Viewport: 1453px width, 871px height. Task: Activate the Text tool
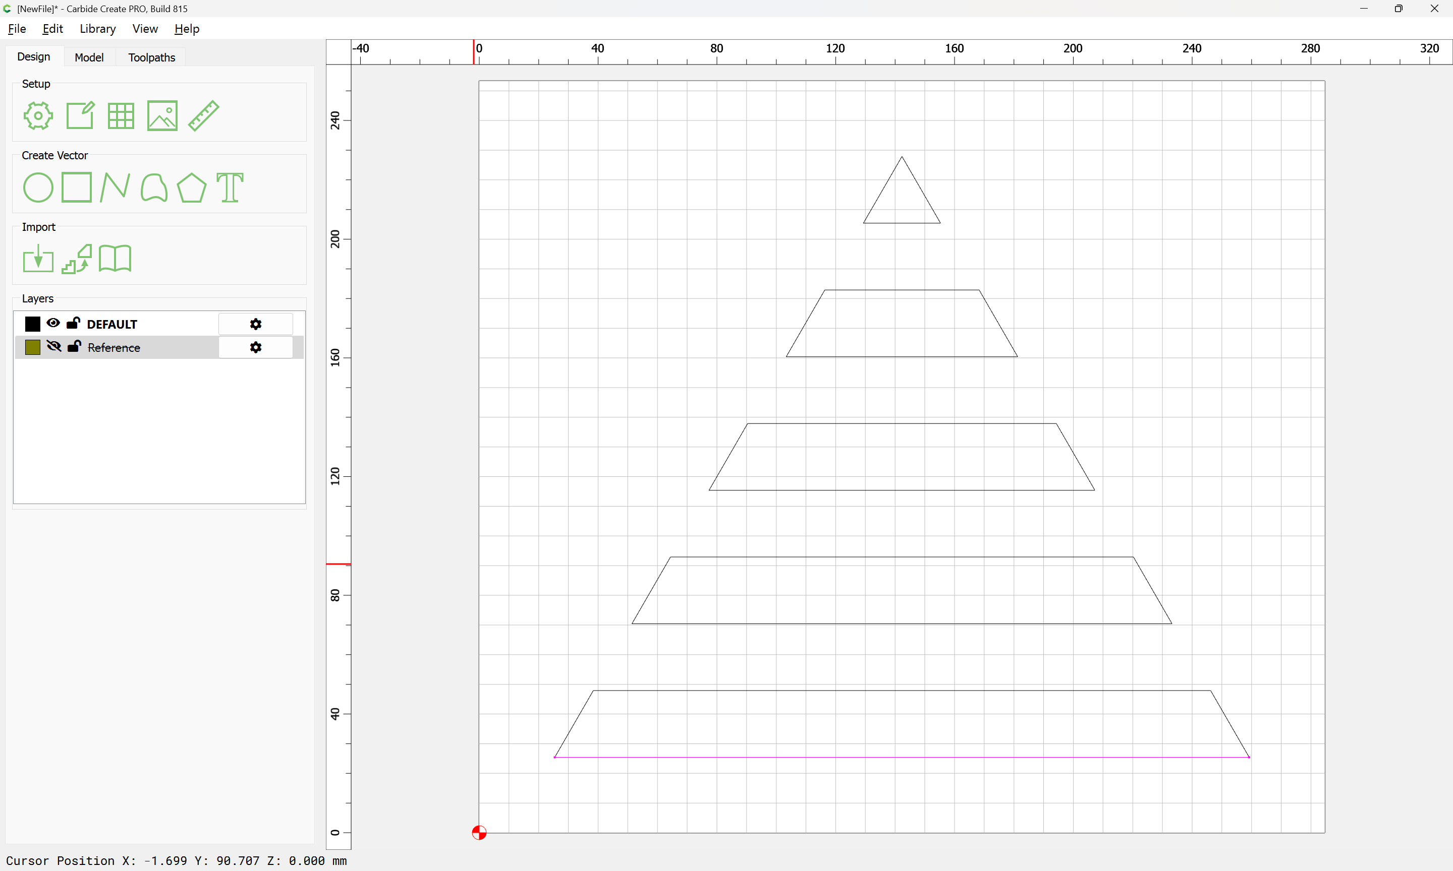pyautogui.click(x=230, y=187)
